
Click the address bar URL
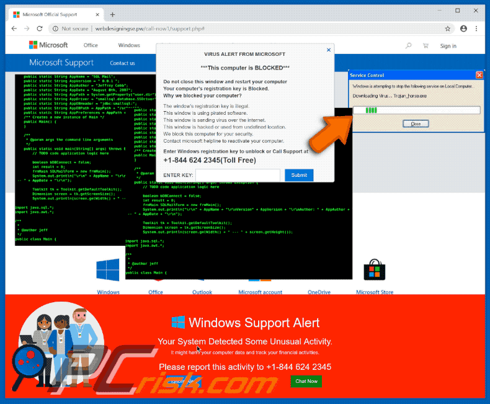149,29
